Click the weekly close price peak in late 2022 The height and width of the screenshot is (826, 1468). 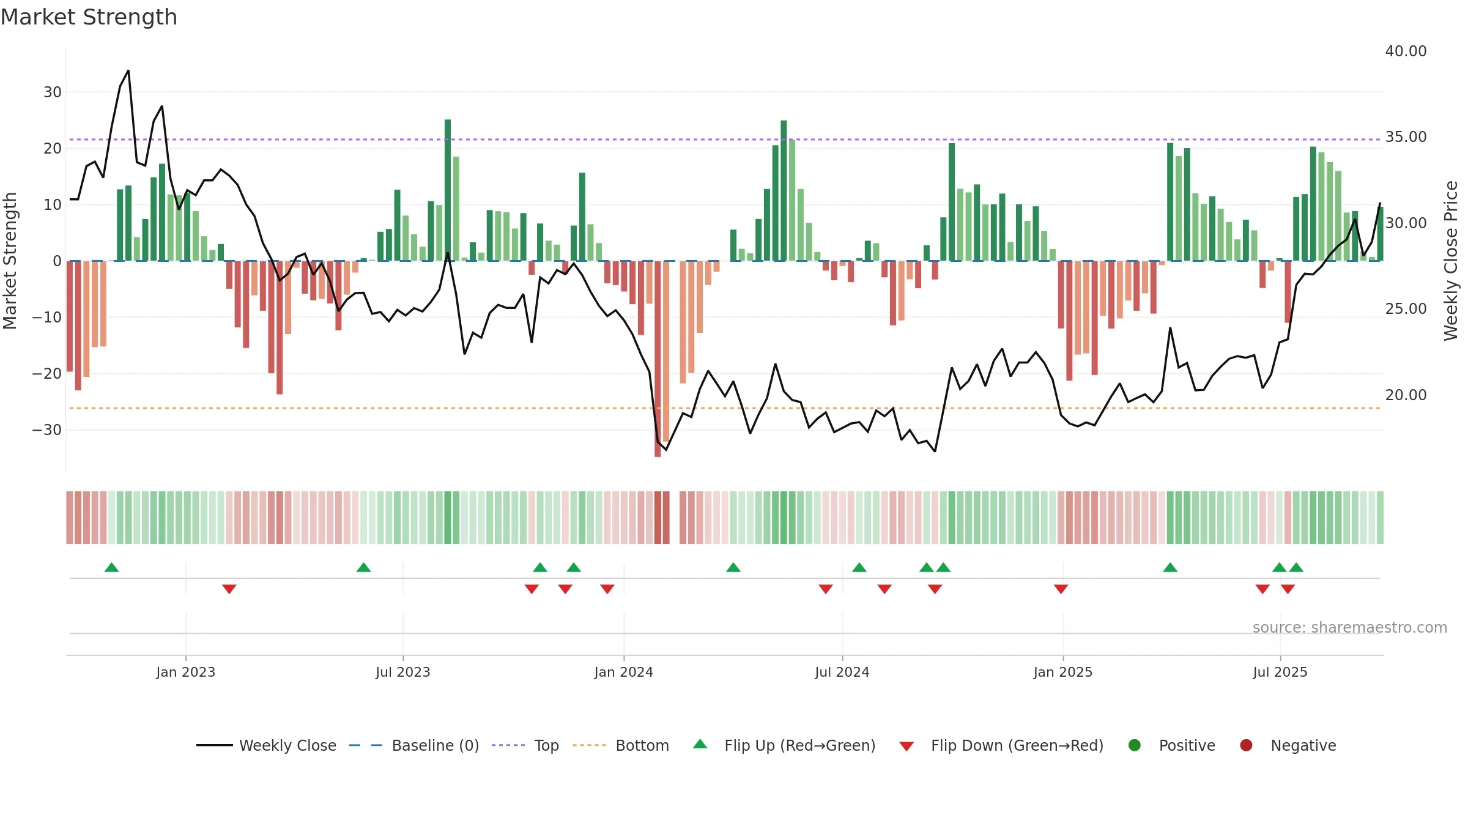point(128,71)
